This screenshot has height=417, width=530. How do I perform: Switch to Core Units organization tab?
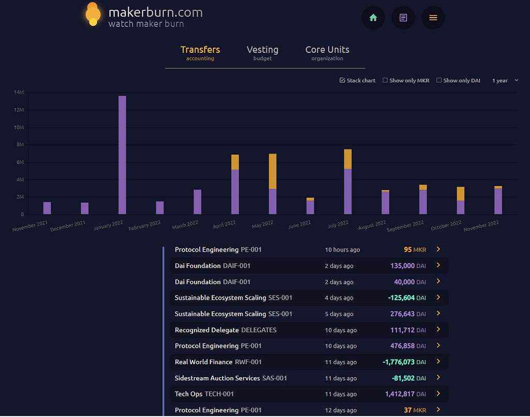[327, 53]
